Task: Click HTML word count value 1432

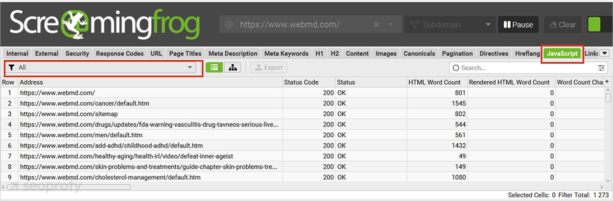Action: coord(458,146)
